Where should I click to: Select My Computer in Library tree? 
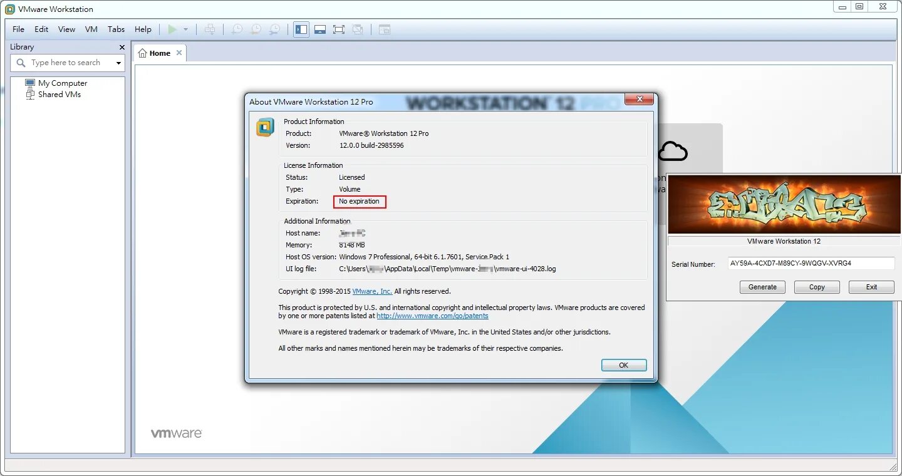tap(63, 83)
